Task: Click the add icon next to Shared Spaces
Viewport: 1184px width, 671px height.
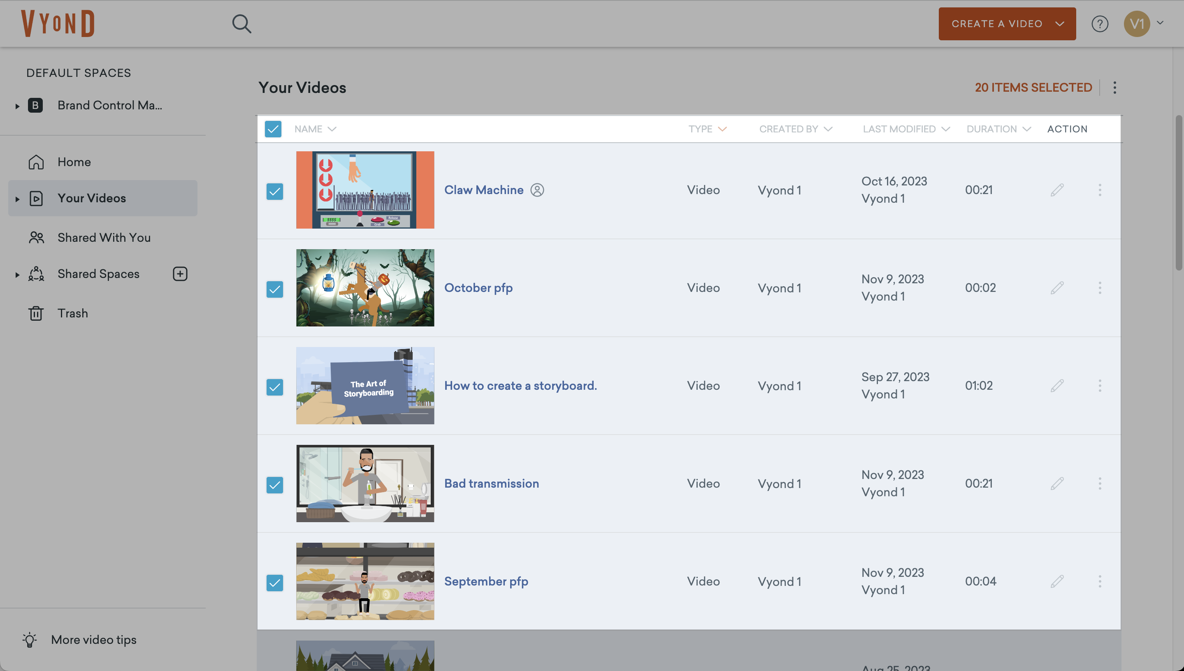Action: pyautogui.click(x=179, y=274)
